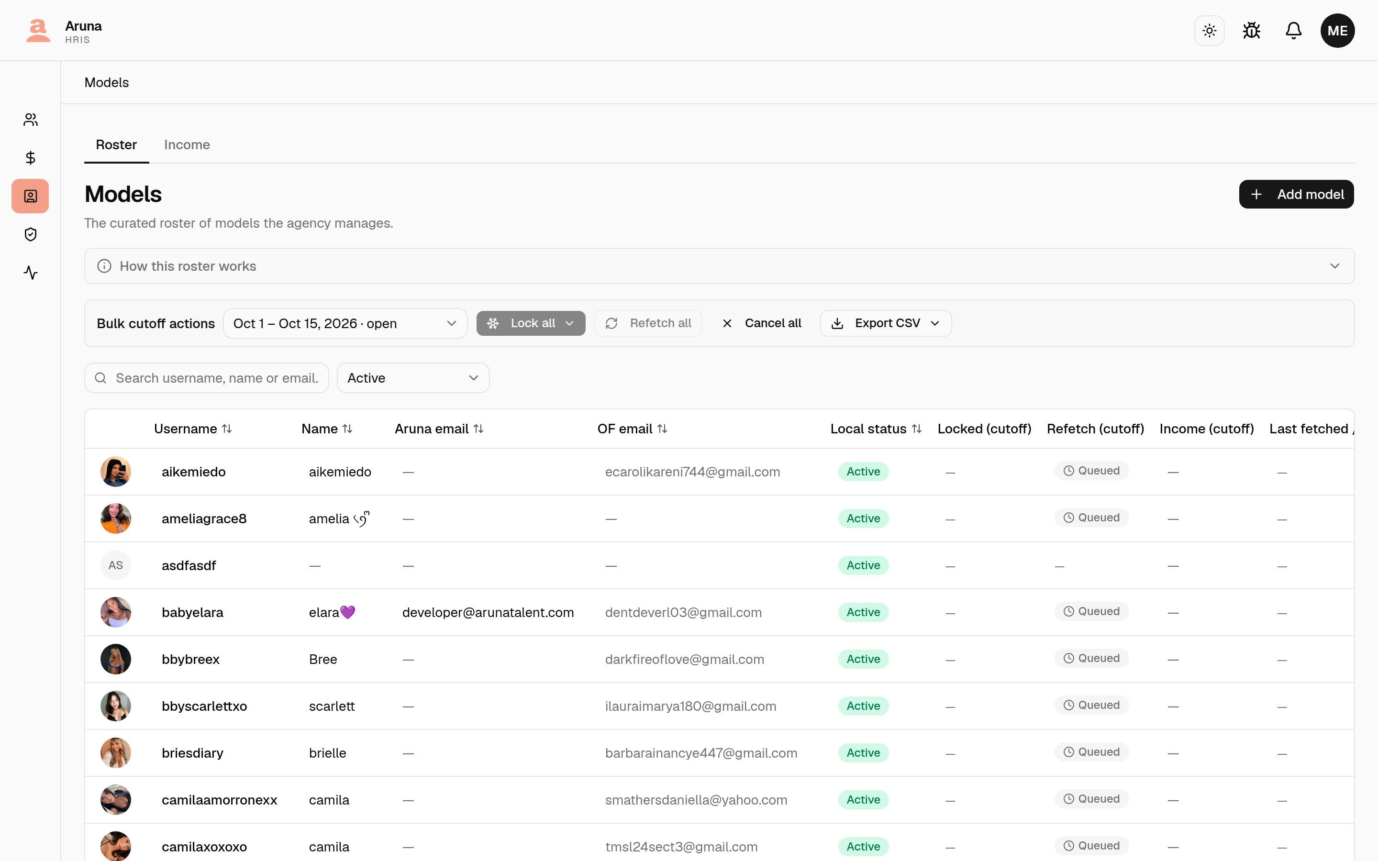Open the dollar payroll sidebar icon
Viewport: 1378px width, 861px height.
[30, 158]
